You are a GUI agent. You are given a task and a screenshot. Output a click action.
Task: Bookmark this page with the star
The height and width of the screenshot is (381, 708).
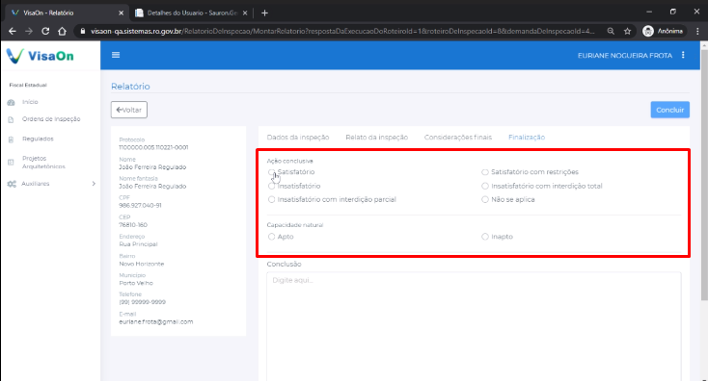pos(627,31)
